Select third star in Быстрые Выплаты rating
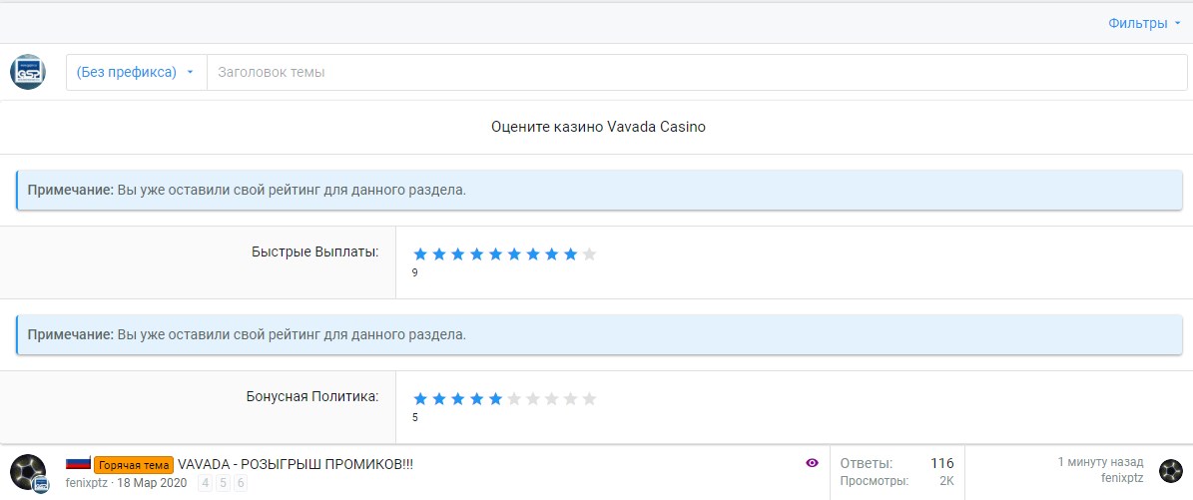 tap(458, 254)
